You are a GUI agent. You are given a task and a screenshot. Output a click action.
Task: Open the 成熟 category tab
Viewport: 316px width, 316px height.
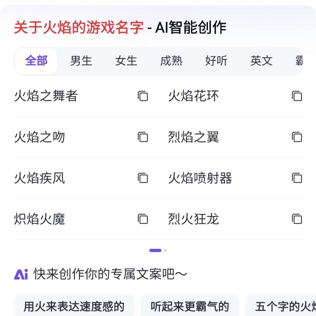[171, 61]
